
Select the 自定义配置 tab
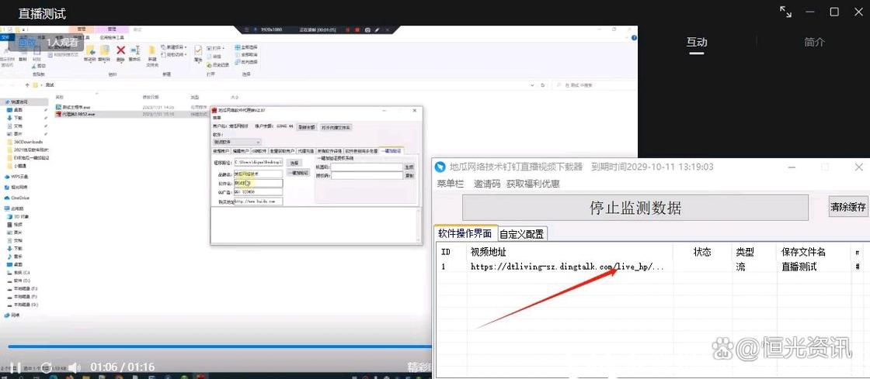pyautogui.click(x=521, y=234)
